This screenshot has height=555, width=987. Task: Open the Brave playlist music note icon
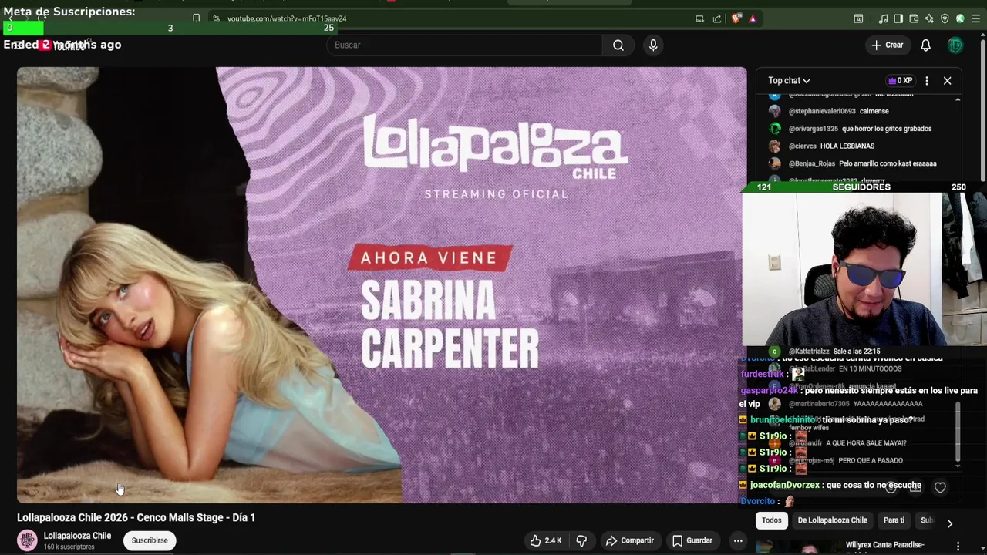tap(884, 18)
